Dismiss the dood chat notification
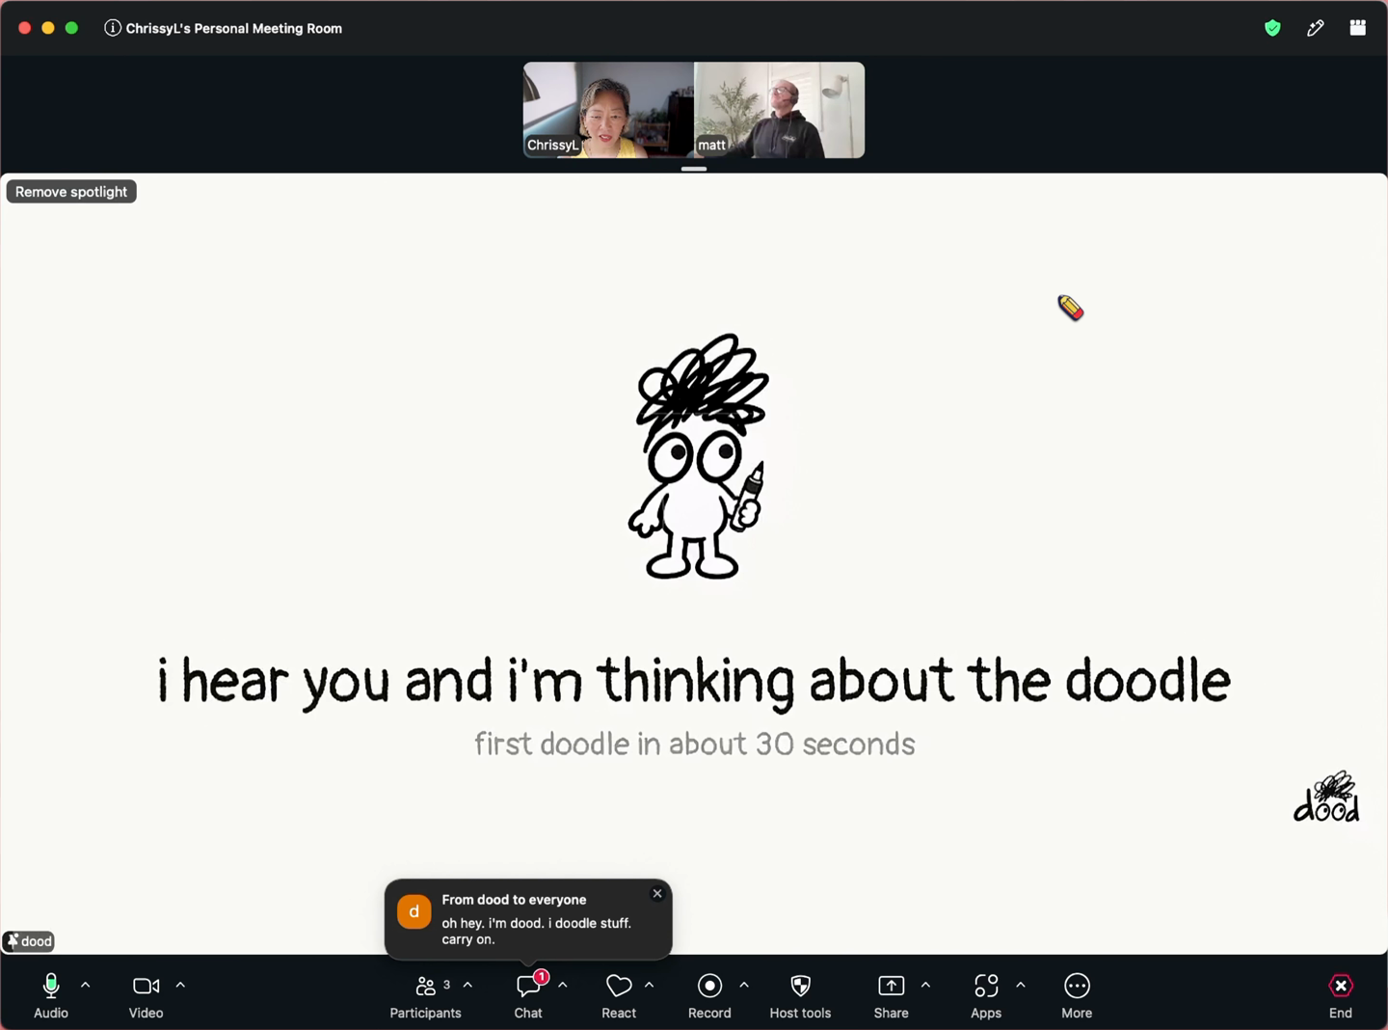This screenshot has width=1388, height=1030. coord(657,894)
